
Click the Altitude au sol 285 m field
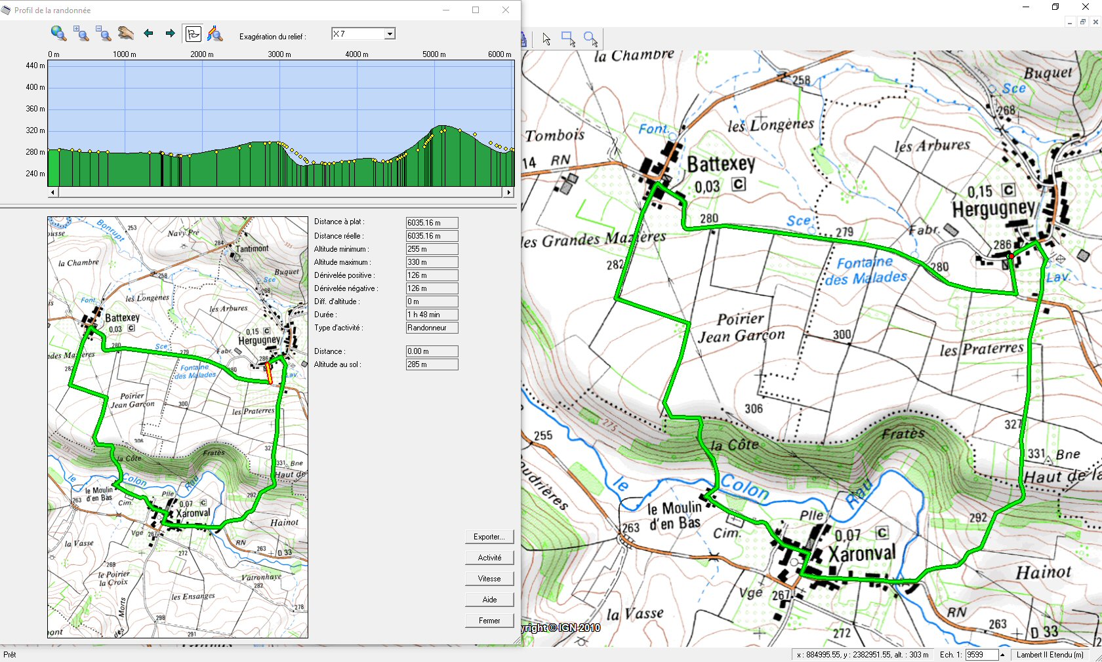[432, 364]
